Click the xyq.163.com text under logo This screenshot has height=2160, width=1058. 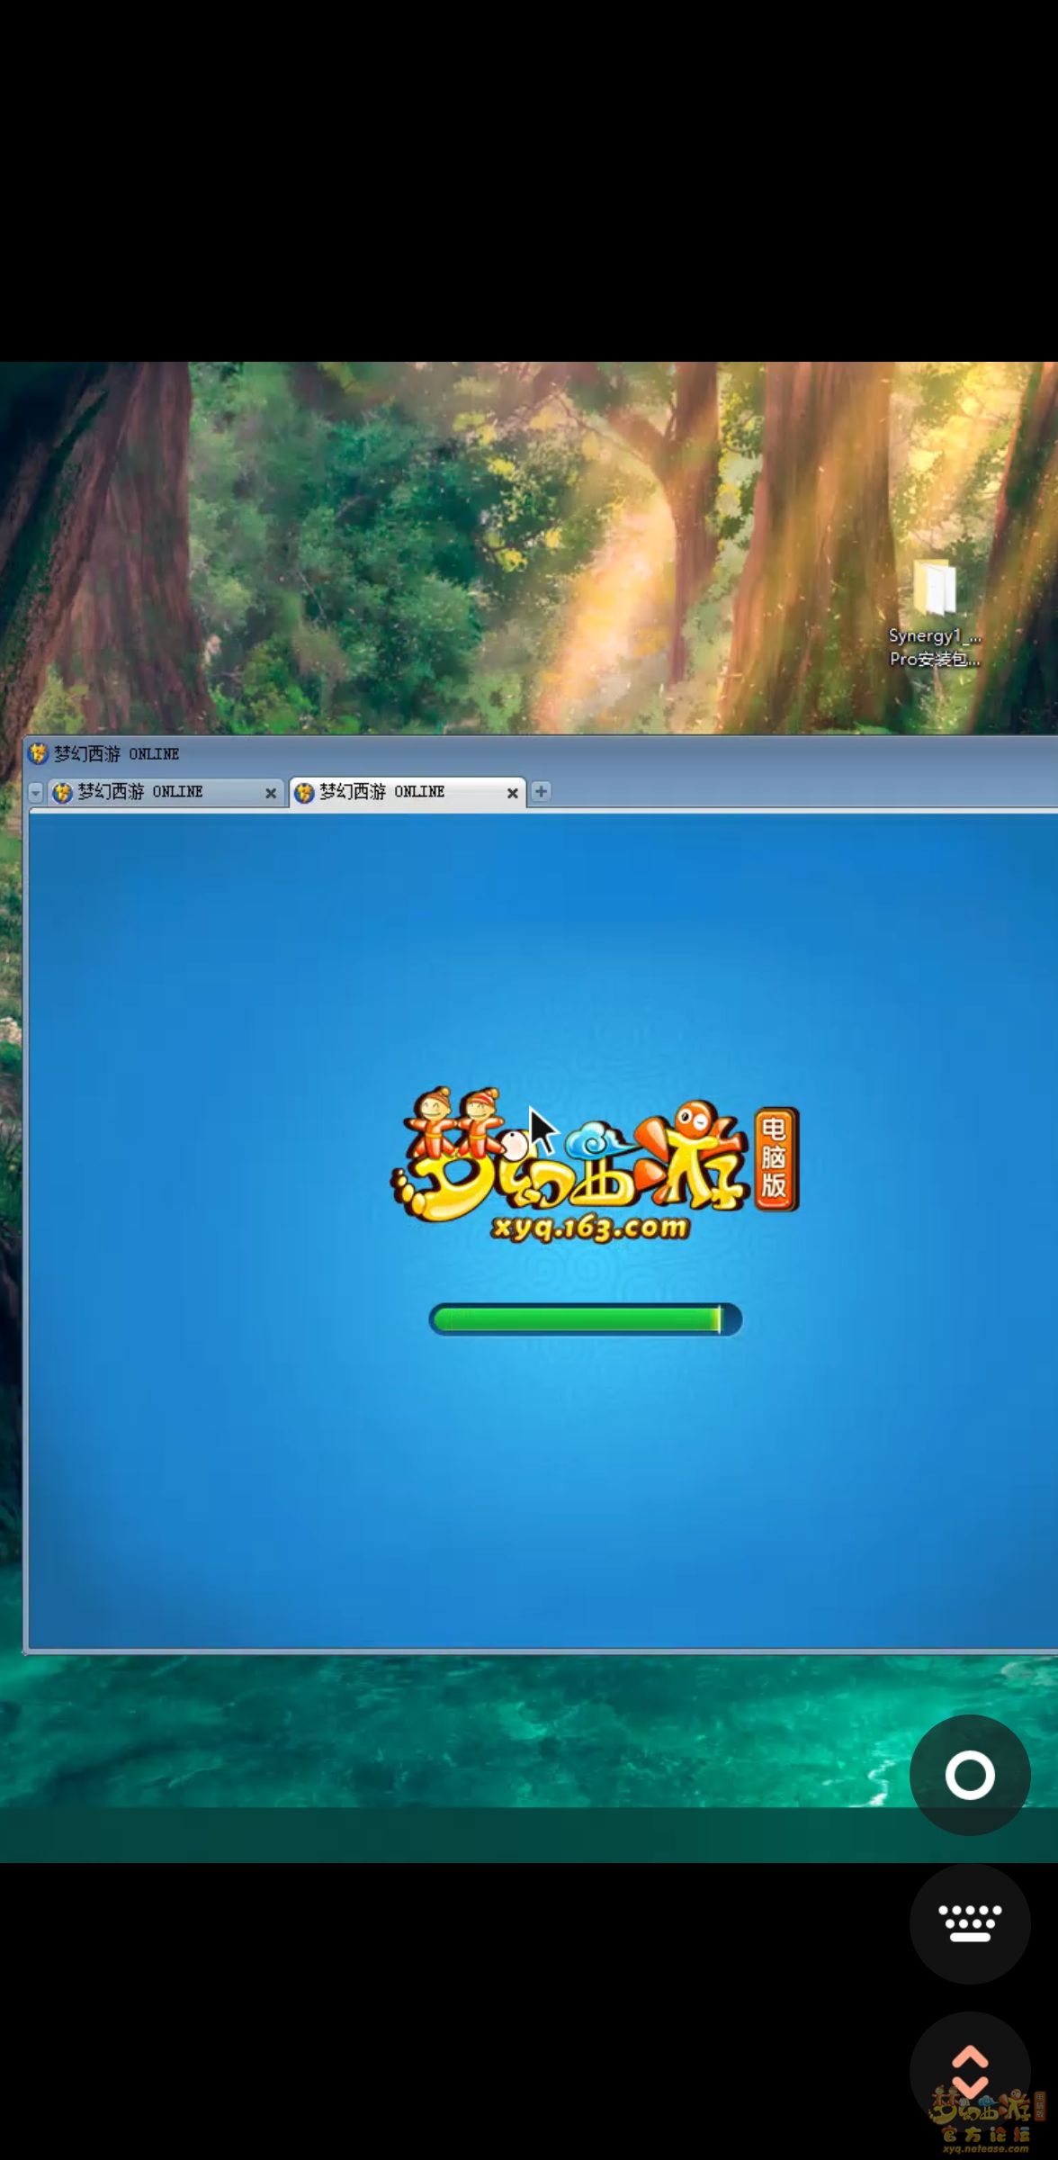590,1228
